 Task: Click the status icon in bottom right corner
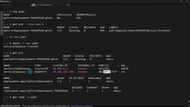[x=189, y=106]
